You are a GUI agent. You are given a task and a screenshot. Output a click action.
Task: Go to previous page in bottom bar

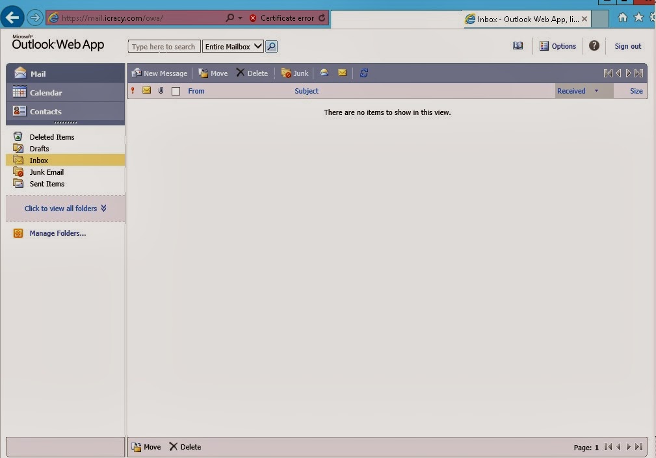click(618, 447)
